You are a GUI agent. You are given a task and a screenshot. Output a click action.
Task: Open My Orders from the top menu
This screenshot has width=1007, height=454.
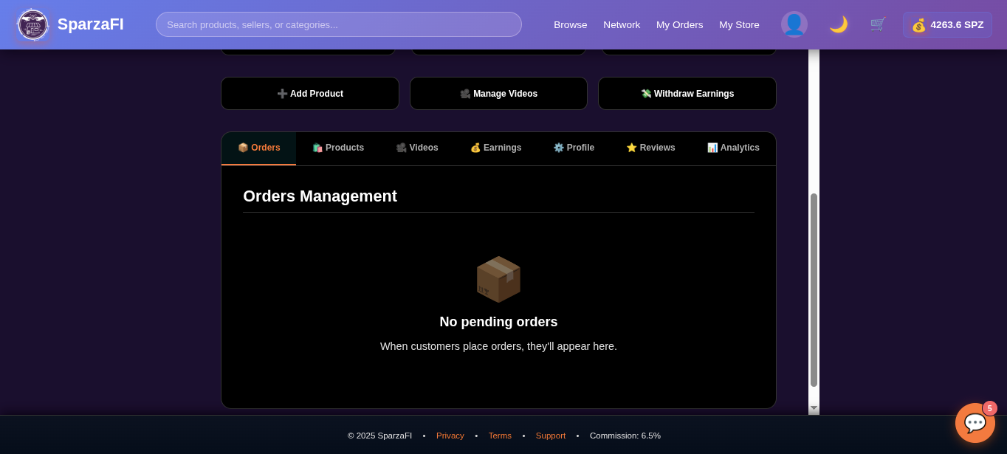click(679, 24)
